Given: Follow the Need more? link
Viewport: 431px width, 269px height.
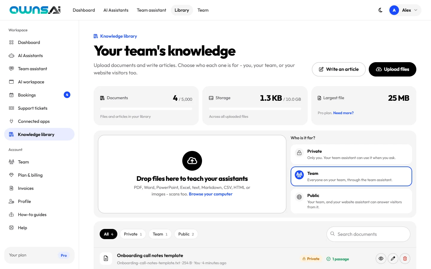Looking at the screenshot, I should tap(343, 113).
